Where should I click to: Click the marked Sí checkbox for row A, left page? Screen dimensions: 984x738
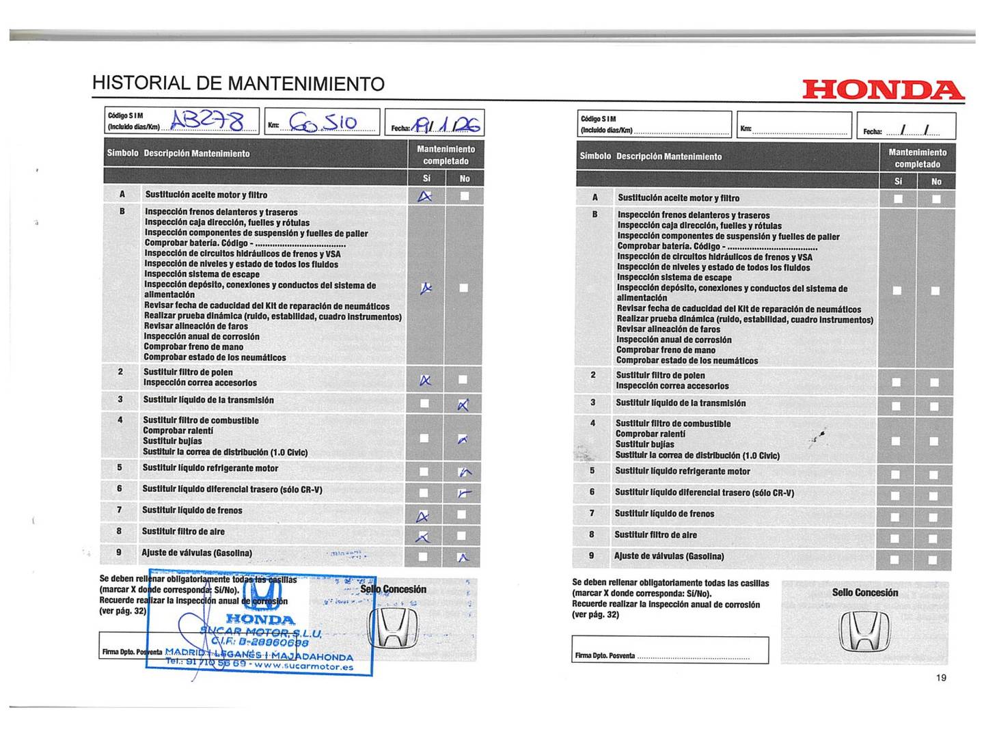[x=426, y=197]
